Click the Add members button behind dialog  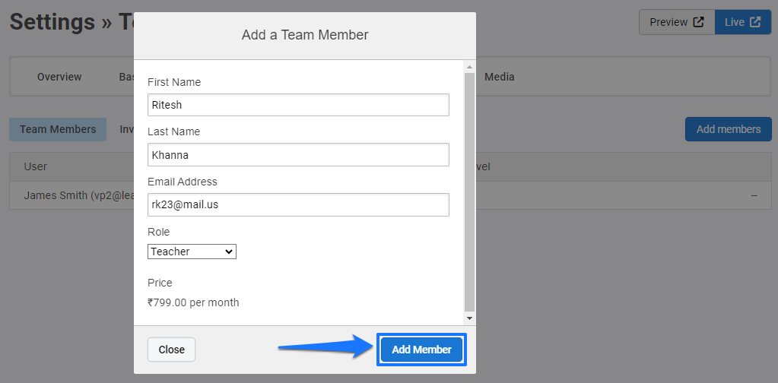pos(729,129)
